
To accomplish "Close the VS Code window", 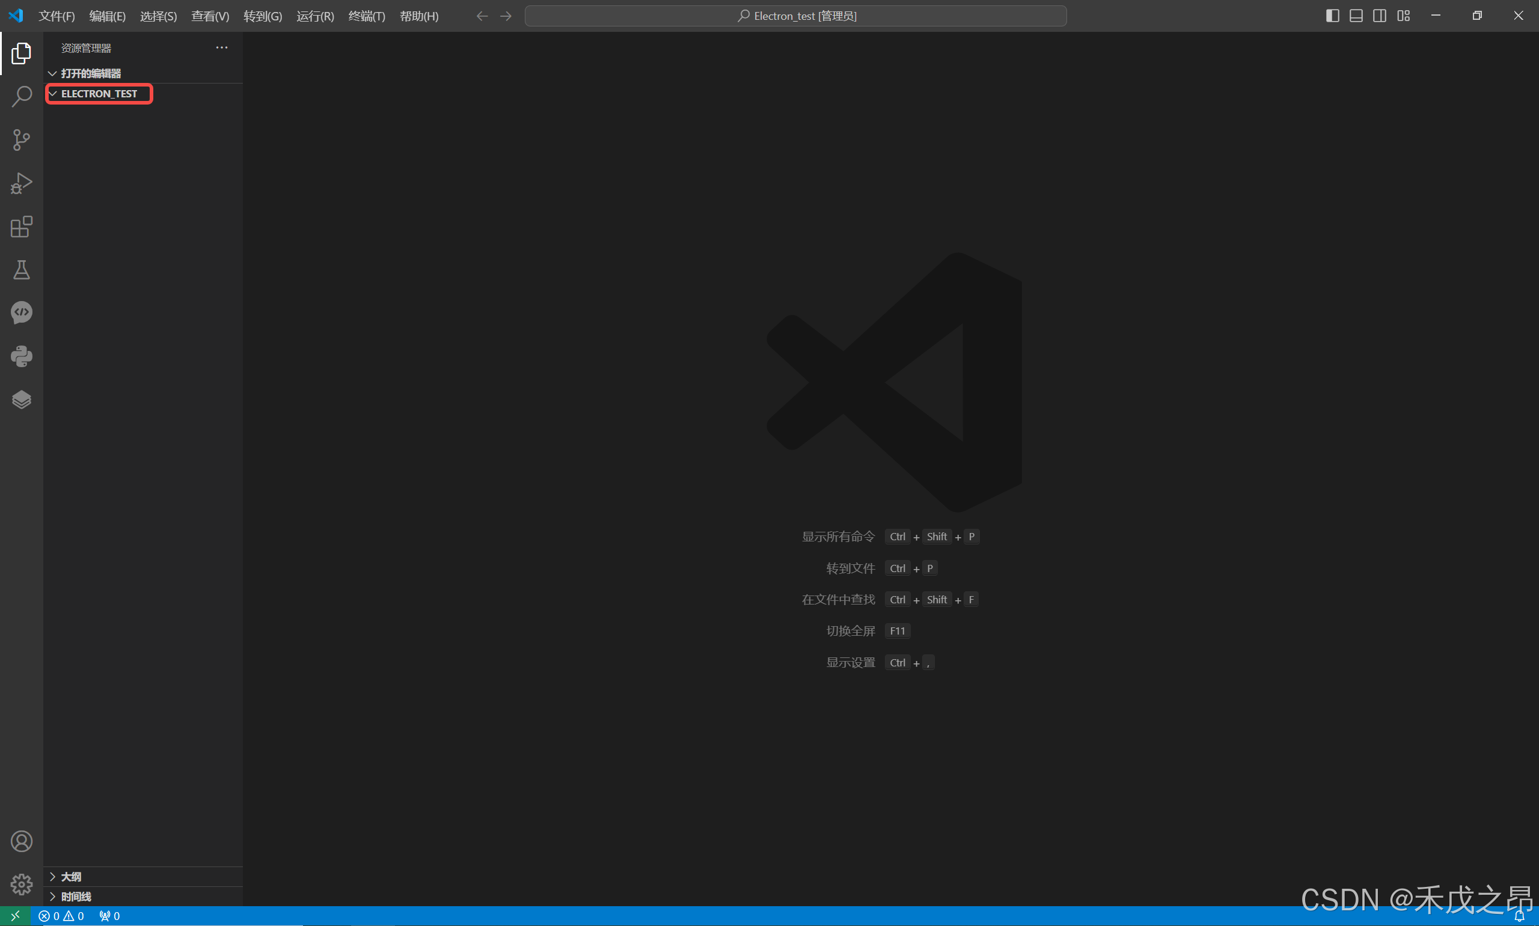I will click(1519, 16).
